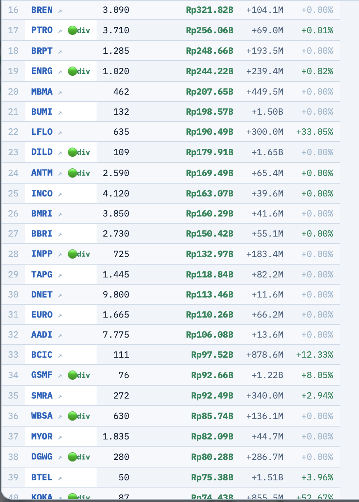The image size is (359, 502).
Task: Click the +449.5M volume for MBMA
Action: [265, 92]
